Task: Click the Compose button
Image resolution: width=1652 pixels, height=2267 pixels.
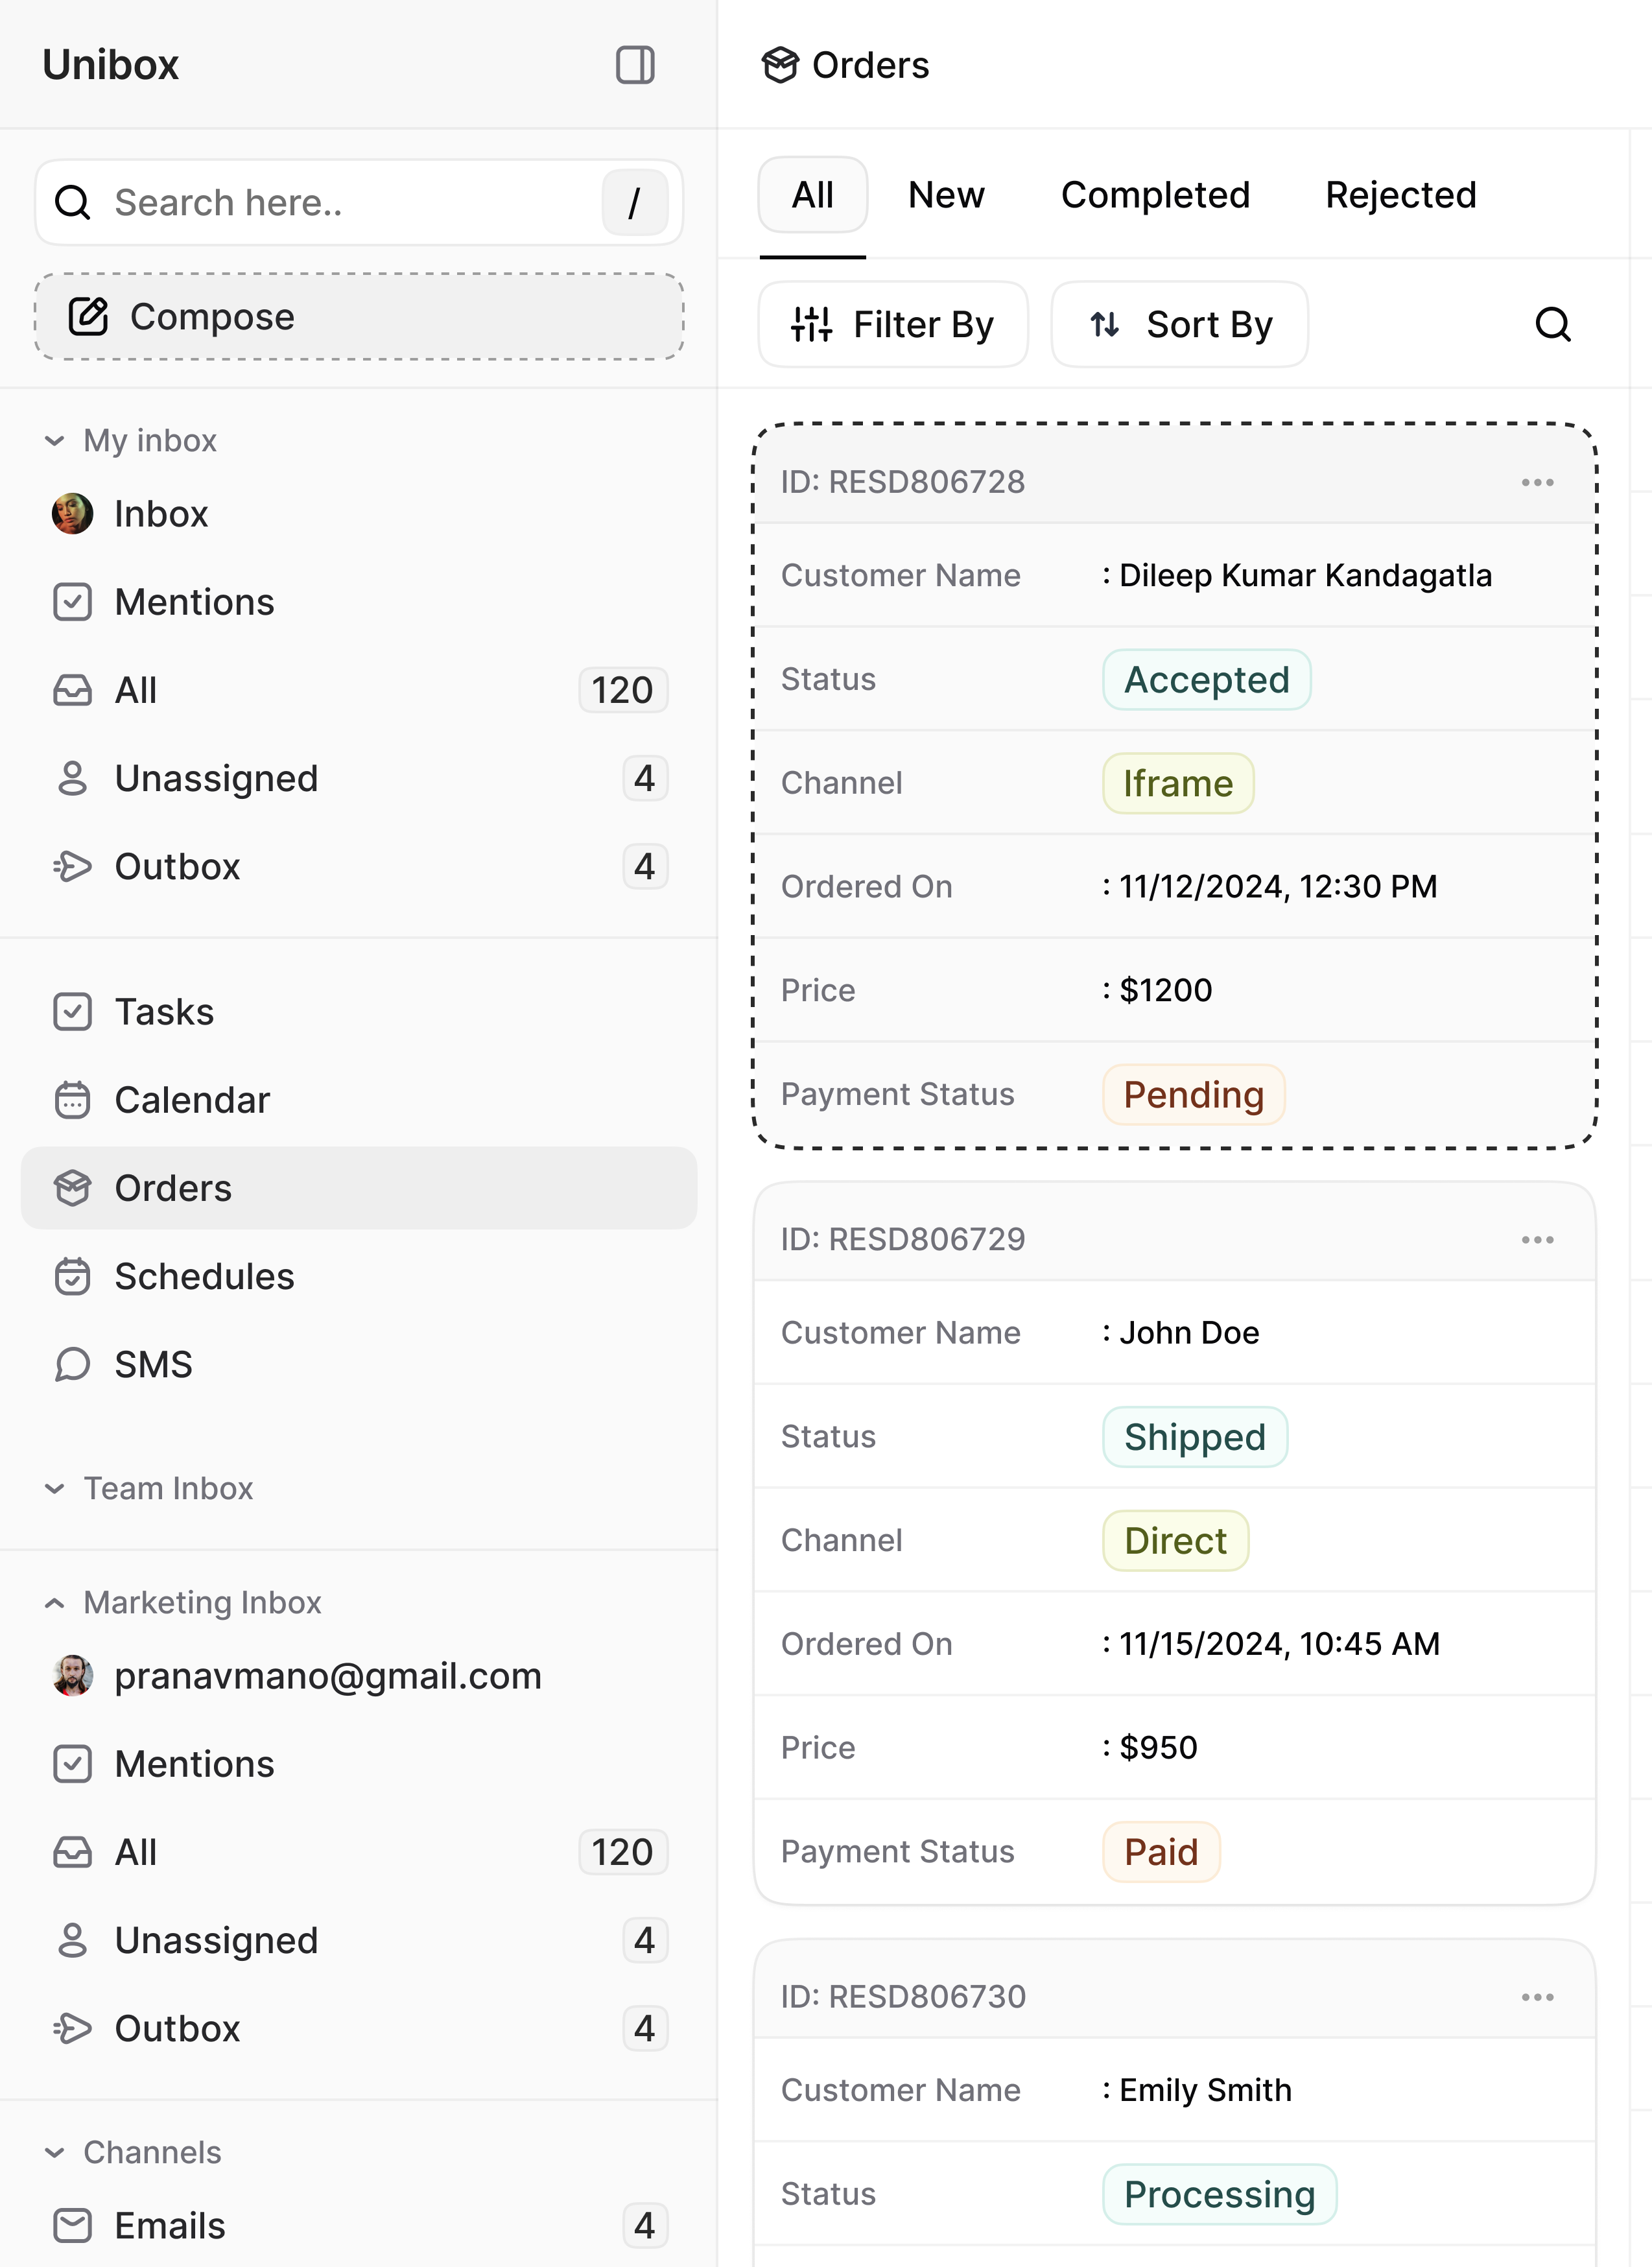Action: (359, 316)
